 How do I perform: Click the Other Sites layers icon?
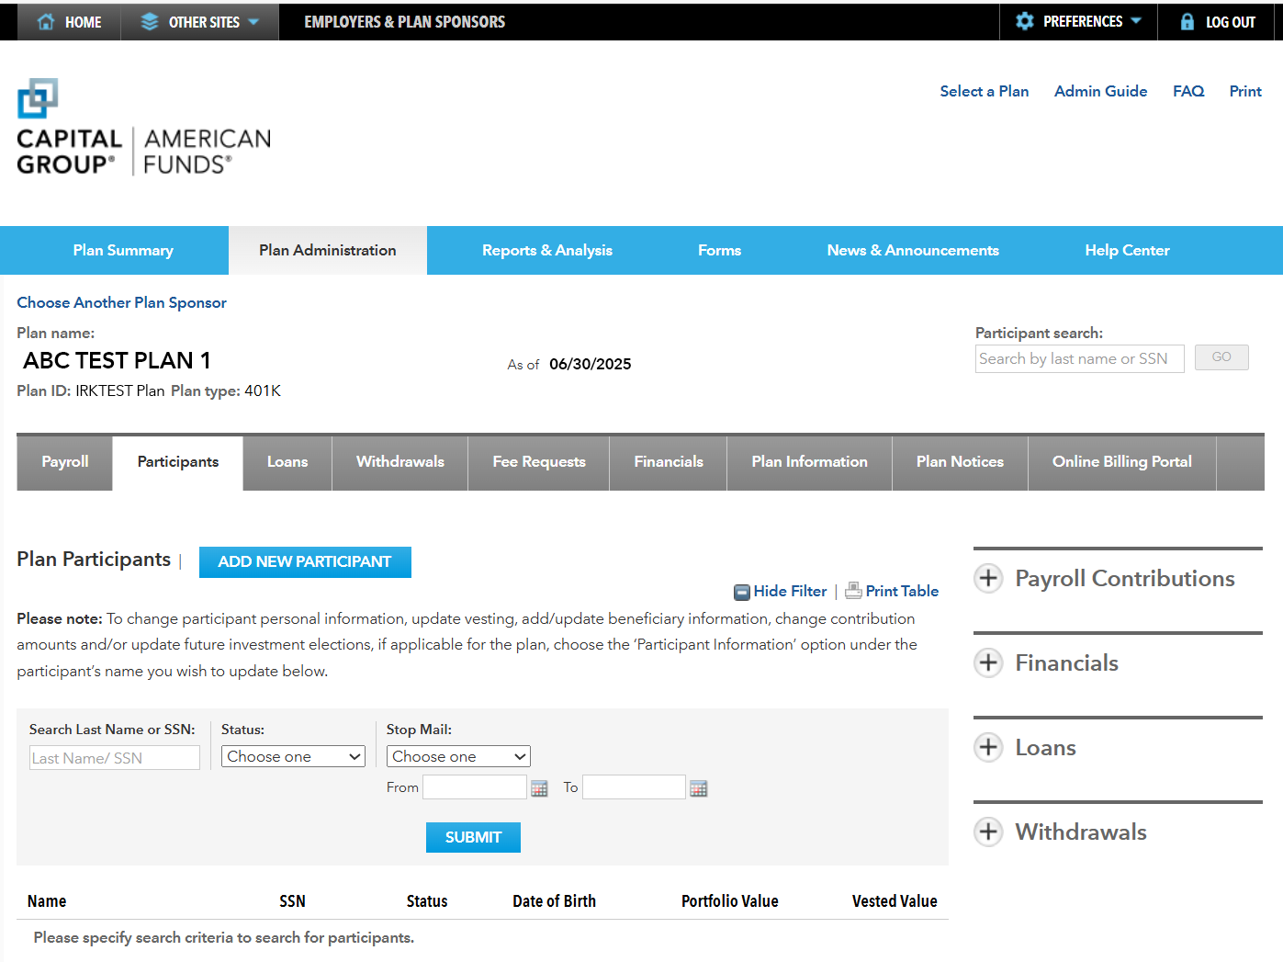(149, 21)
